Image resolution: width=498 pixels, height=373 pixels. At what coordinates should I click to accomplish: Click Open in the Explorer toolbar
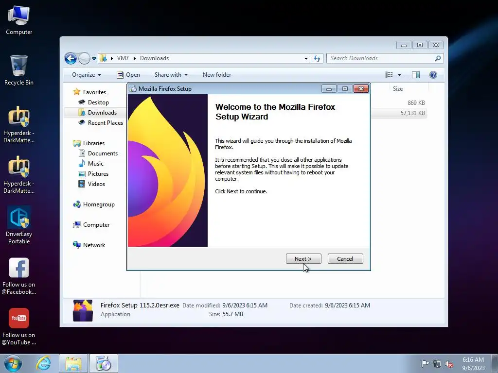128,75
